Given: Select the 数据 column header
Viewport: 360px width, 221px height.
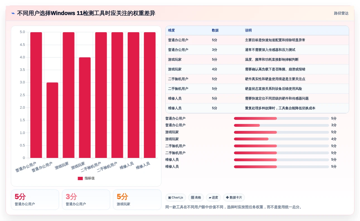Looking at the screenshot, I should click(215, 31).
